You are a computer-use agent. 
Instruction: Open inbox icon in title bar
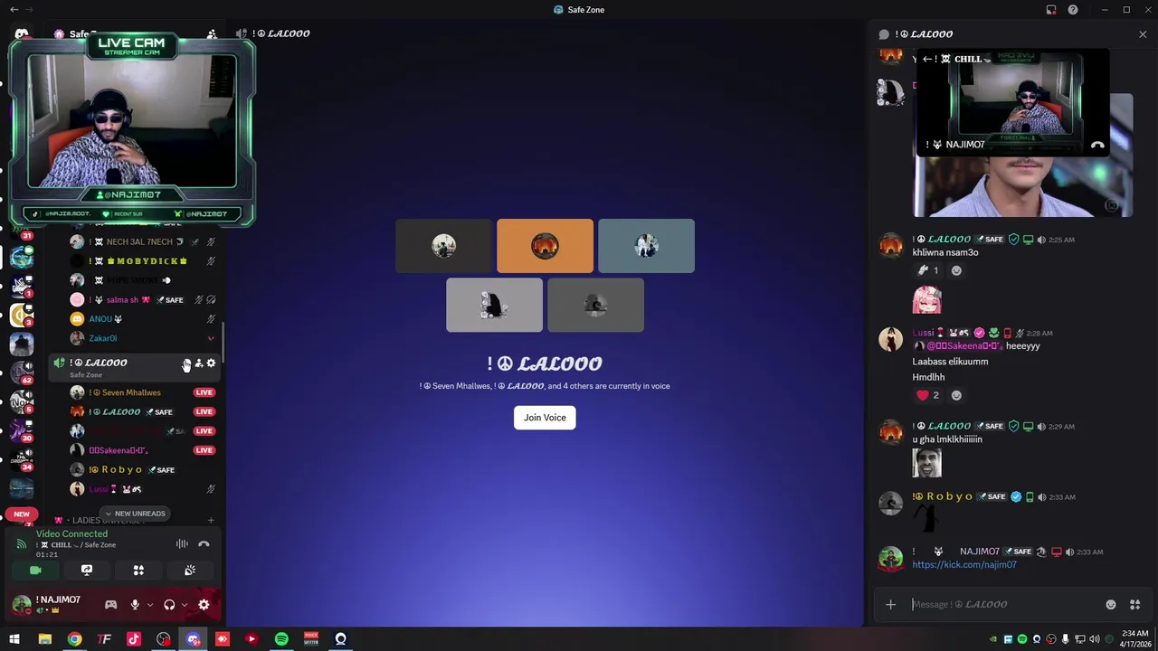click(1051, 10)
